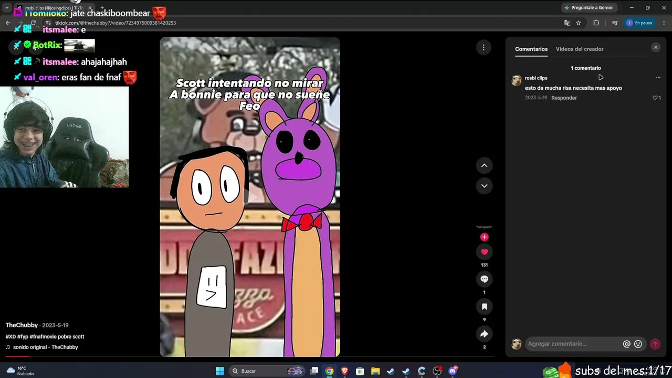Open comments via the speech bubble icon
The height and width of the screenshot is (378, 672).
point(484,279)
